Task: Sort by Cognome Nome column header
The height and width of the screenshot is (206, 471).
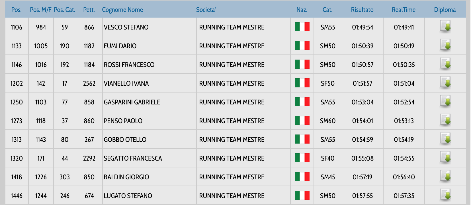Action: [x=122, y=10]
